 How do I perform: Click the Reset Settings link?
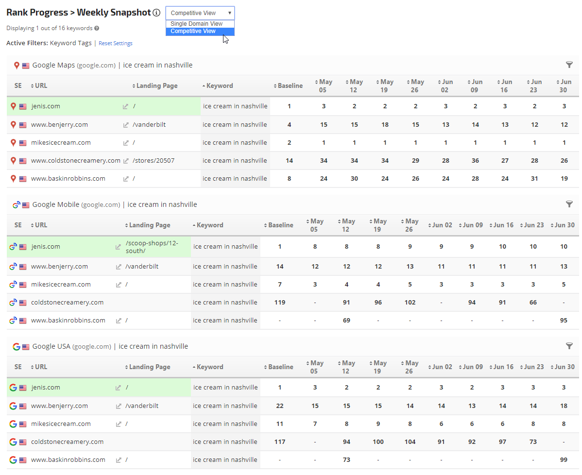click(x=116, y=43)
